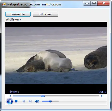Click the 00:10 elapsed time display
Viewport: 112px width, 111px height.
click(x=102, y=92)
